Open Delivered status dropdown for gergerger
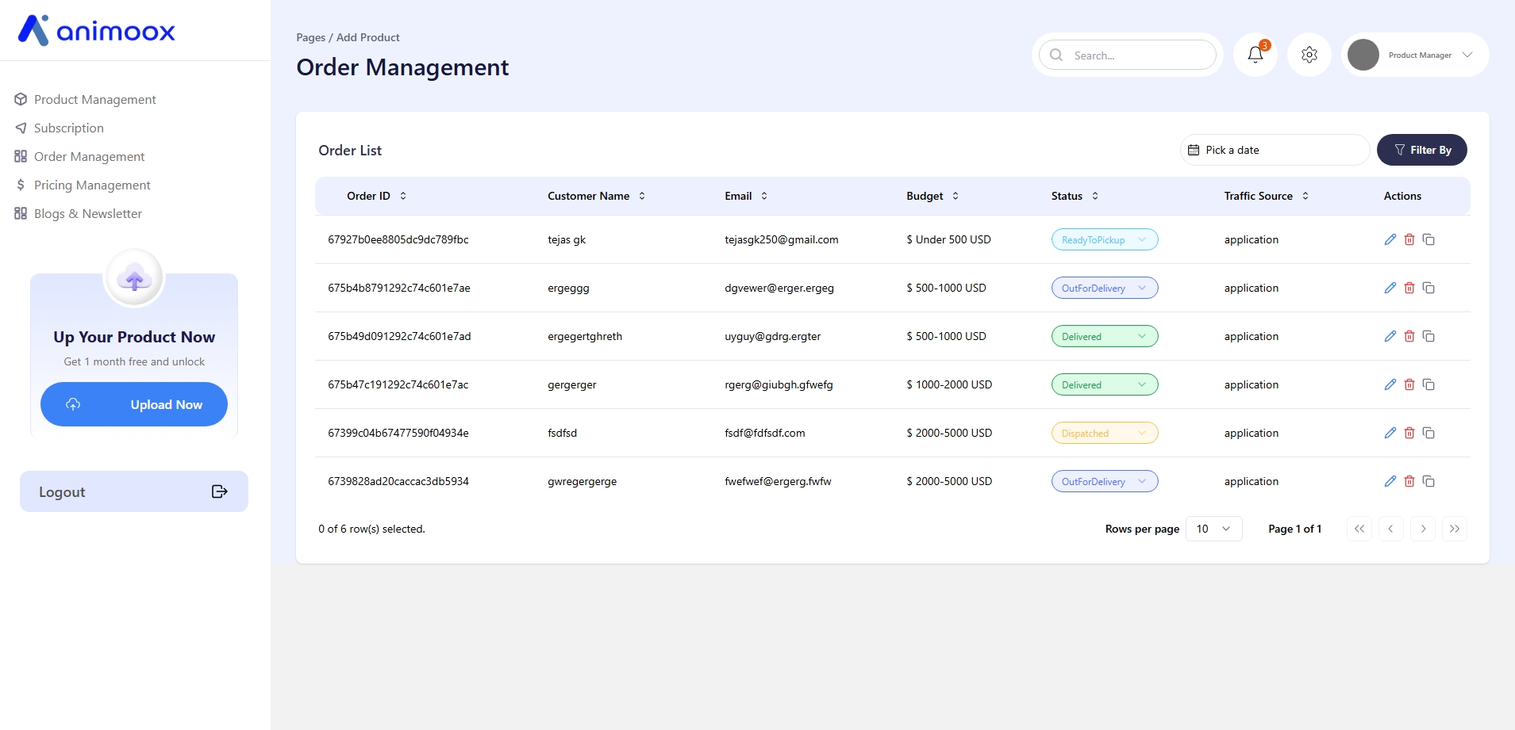 click(x=1105, y=384)
